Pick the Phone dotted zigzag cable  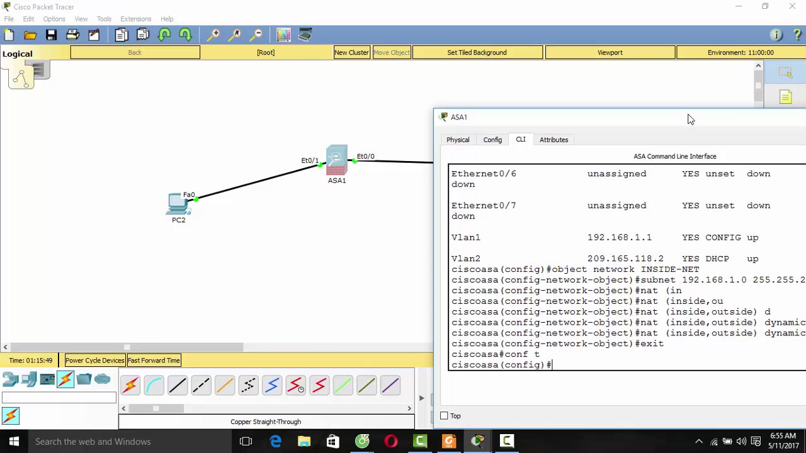248,385
